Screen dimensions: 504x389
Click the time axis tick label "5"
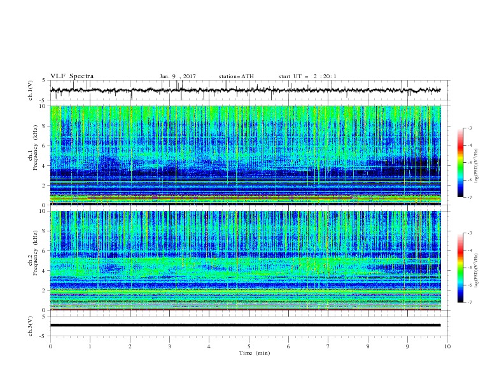pos(249,346)
